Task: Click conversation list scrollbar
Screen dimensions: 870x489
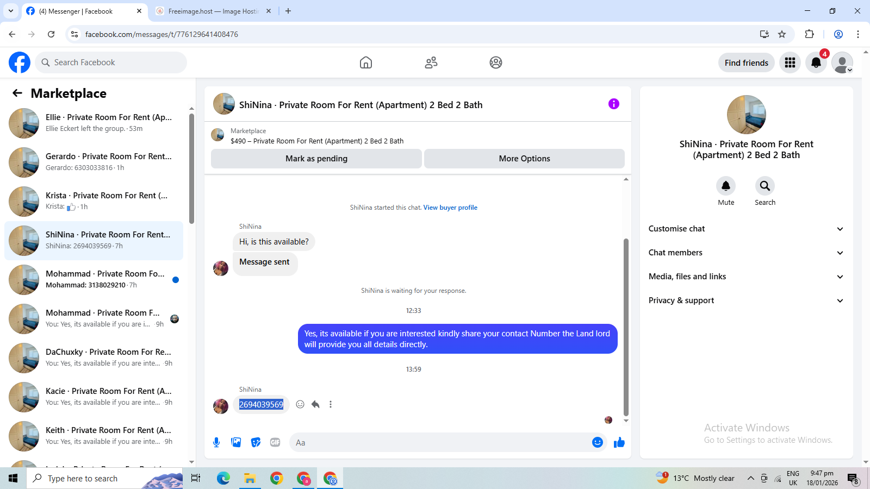Action: coord(191,168)
